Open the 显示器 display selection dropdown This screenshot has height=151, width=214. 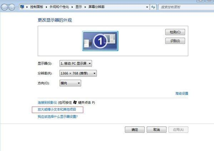tap(76, 64)
